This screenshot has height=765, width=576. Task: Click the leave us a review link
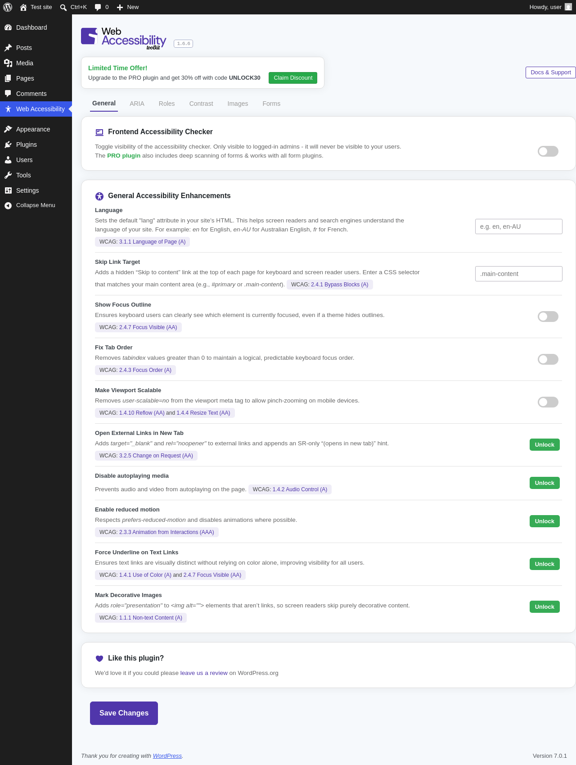[204, 673]
